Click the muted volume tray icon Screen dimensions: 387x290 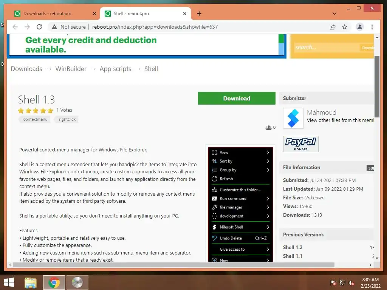click(x=351, y=283)
